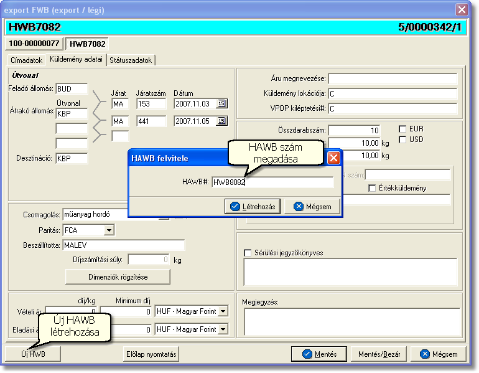Open calendar picker for date 2007.11.03
Image resolution: width=479 pixels, height=373 pixels.
click(222, 103)
